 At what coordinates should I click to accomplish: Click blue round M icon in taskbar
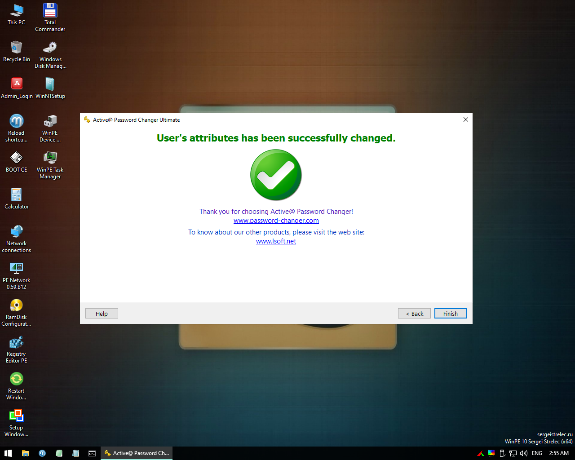pos(42,453)
